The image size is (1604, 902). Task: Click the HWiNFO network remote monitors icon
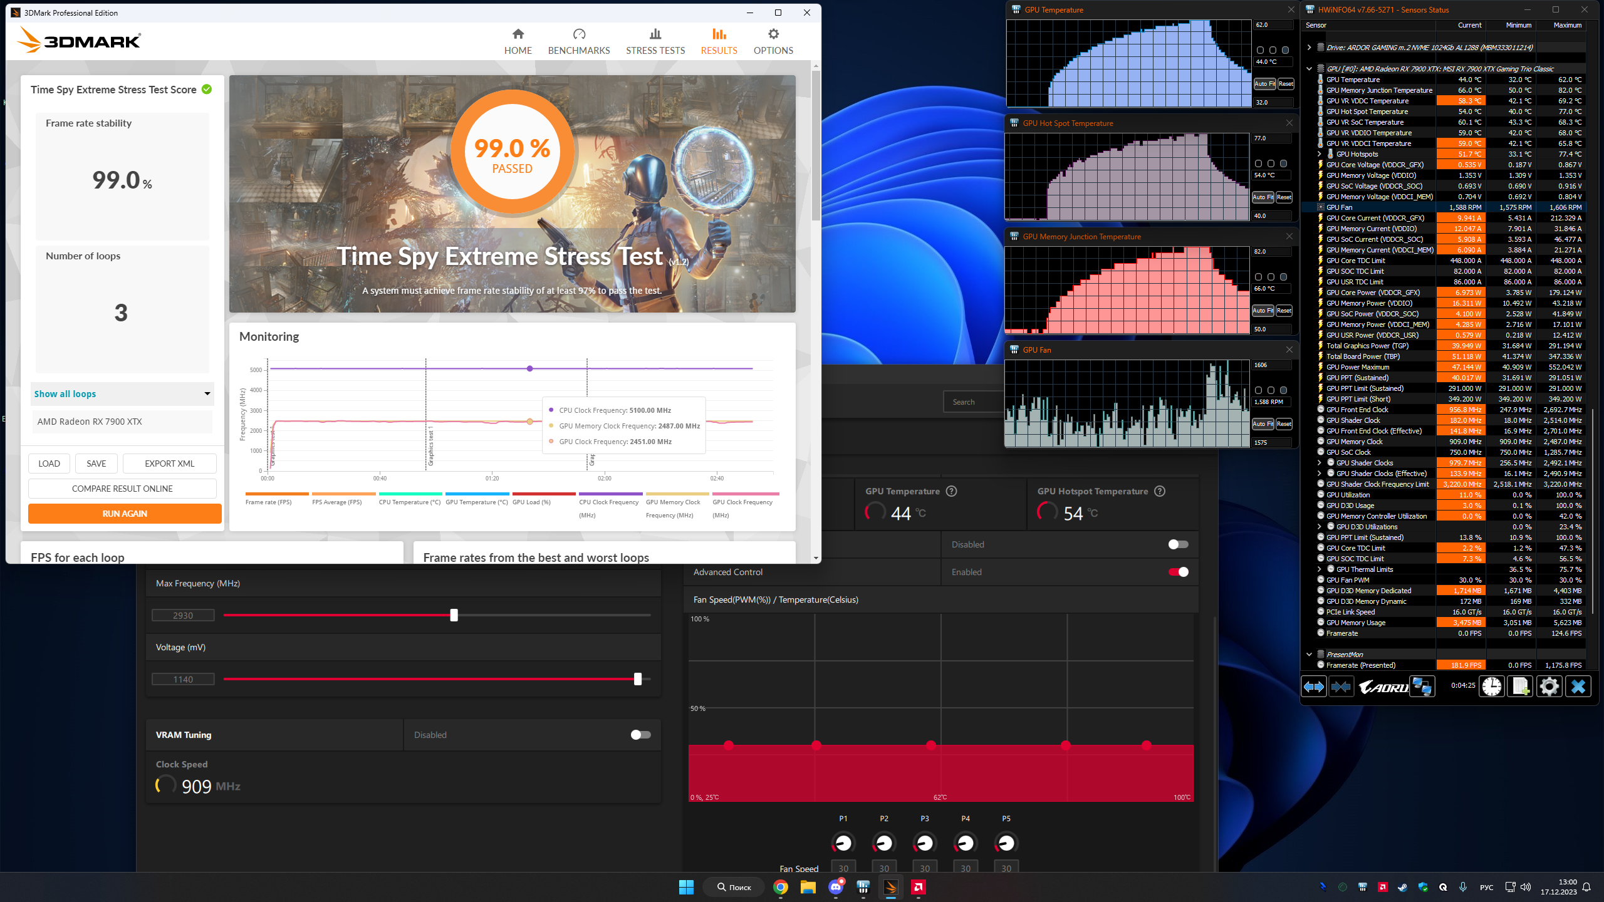1421,687
